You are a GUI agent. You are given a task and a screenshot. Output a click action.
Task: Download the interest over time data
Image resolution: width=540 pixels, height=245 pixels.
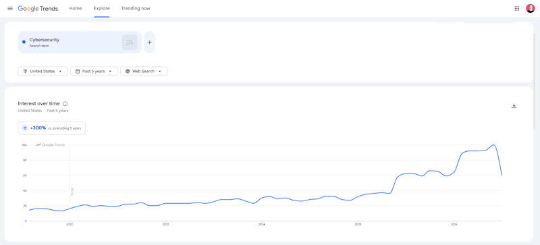[514, 106]
